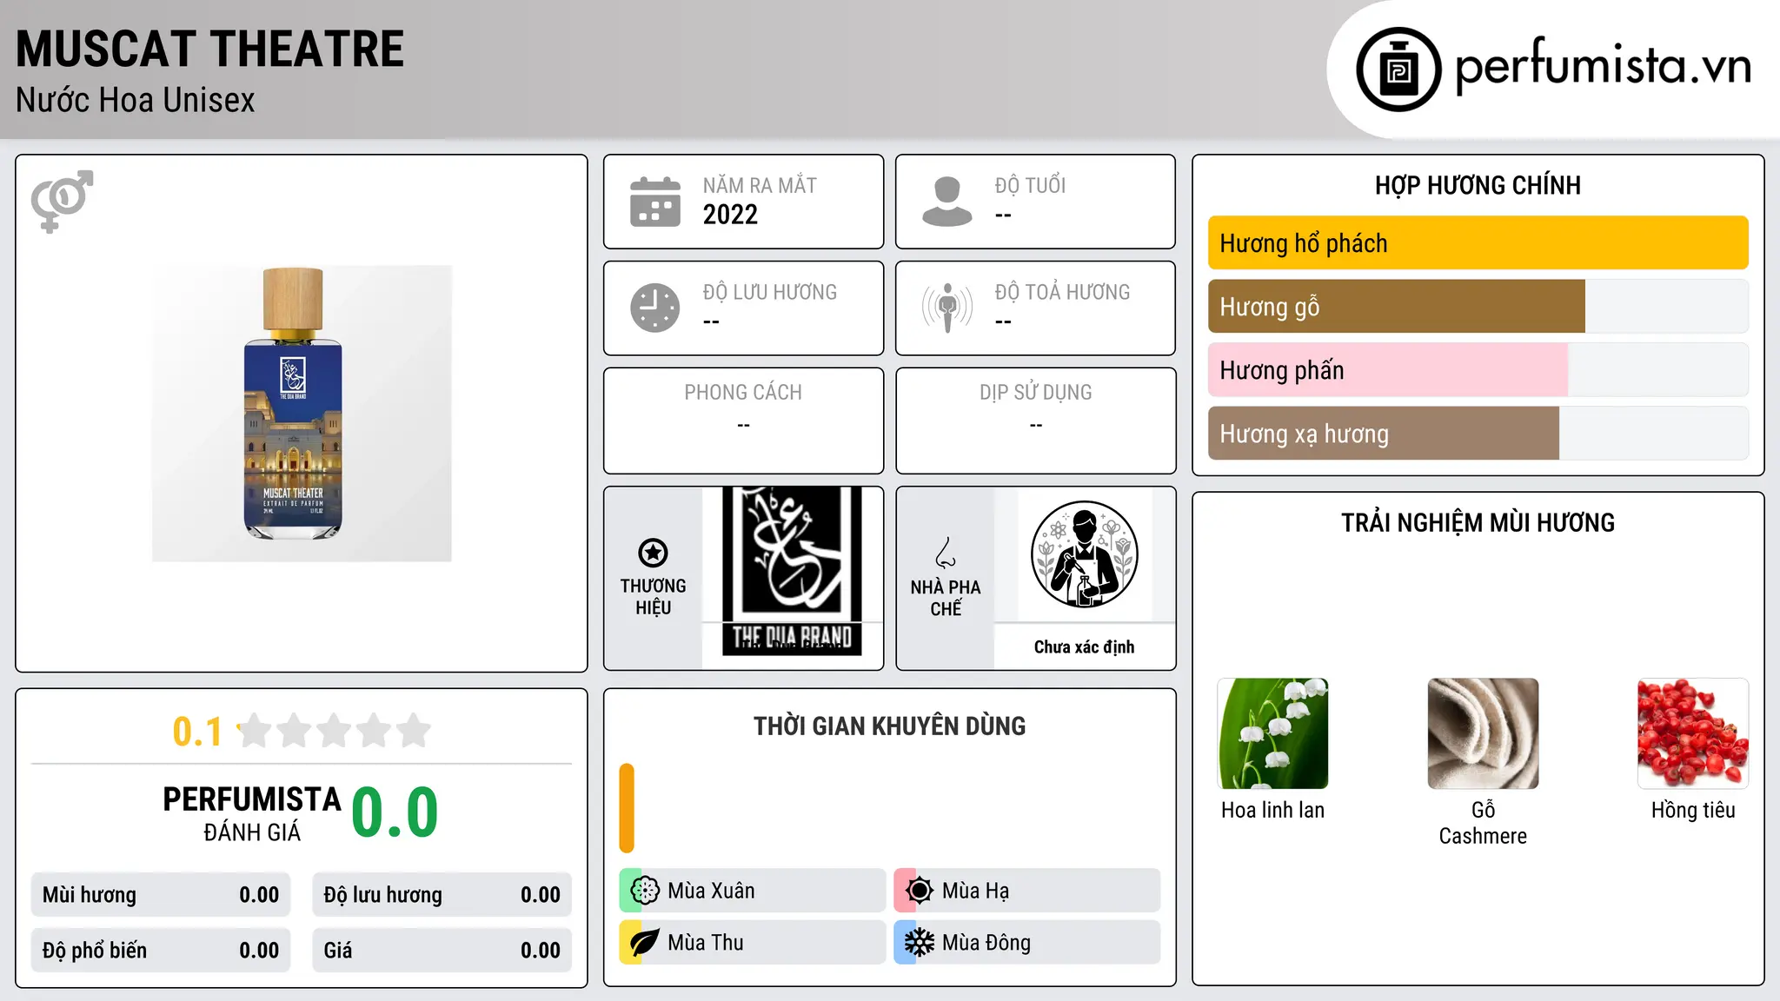
Task: Click the NHÀ PHA CHẾ label
Action: (946, 598)
